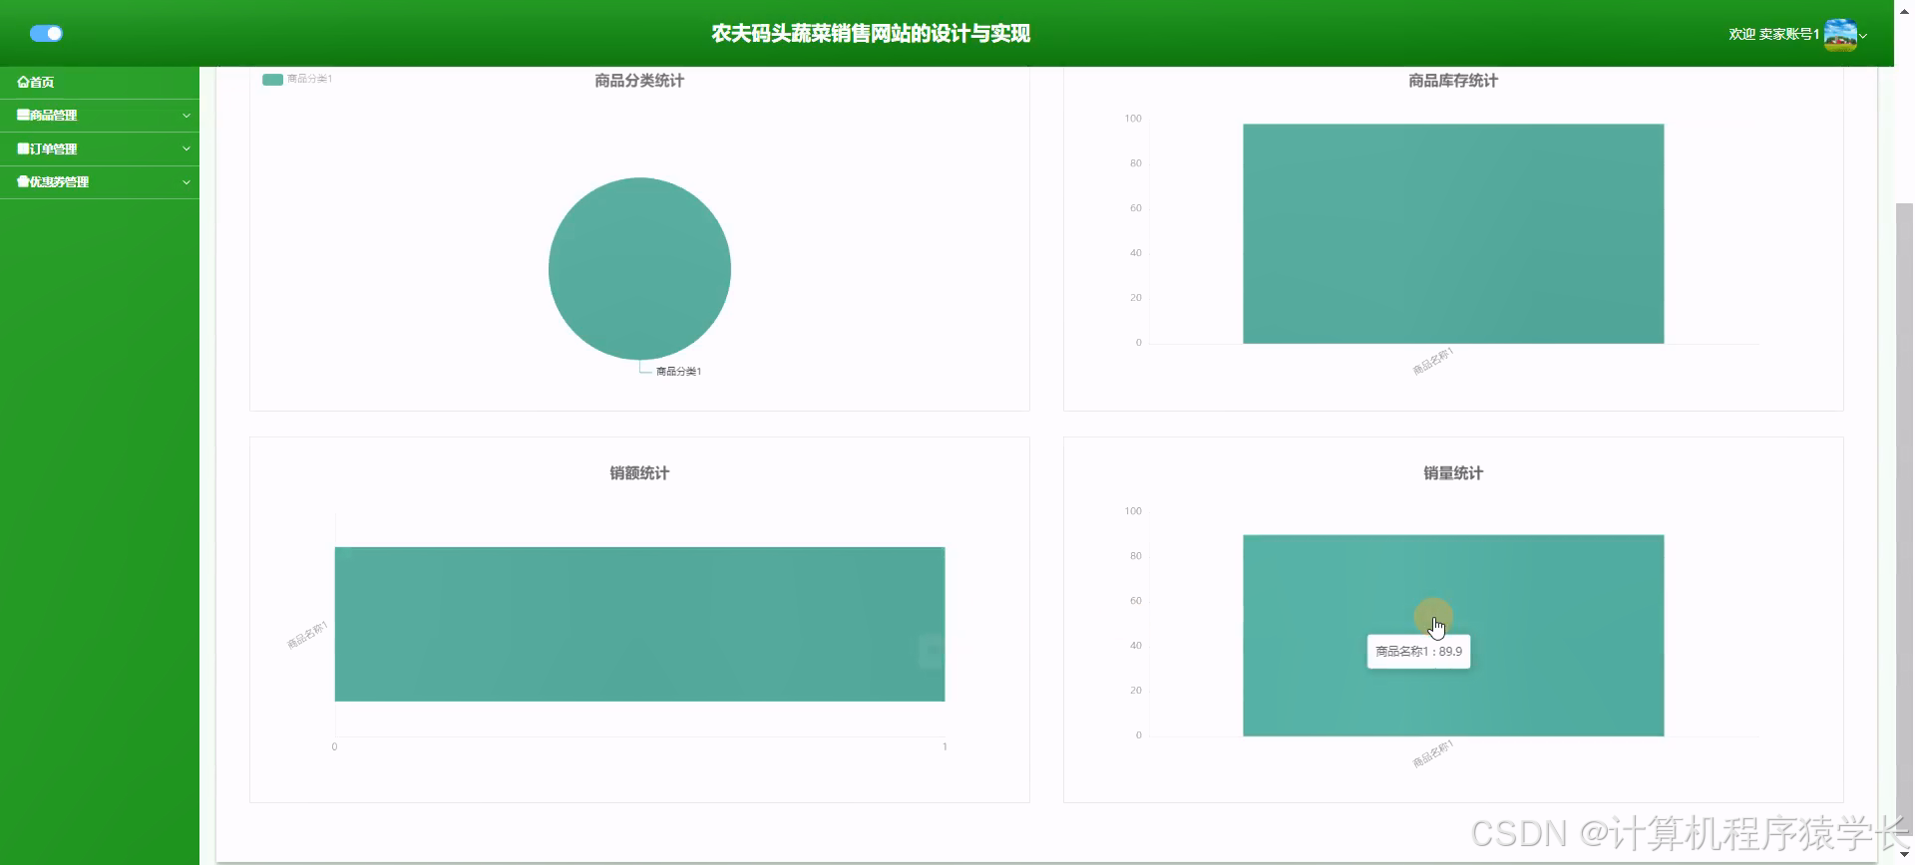Click the bar in 商品库存统计 chart
This screenshot has width=1915, height=865.
(1453, 233)
